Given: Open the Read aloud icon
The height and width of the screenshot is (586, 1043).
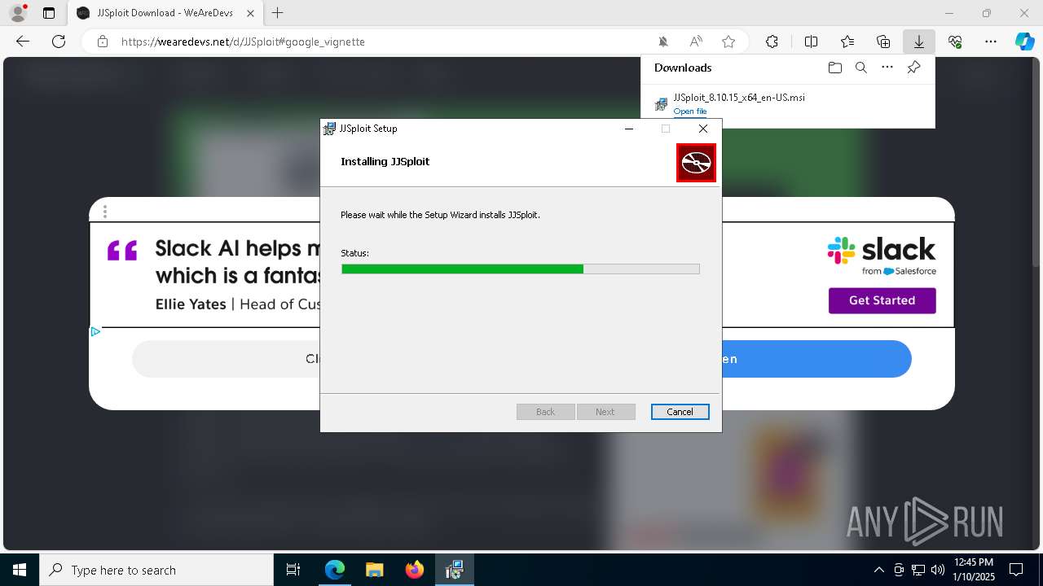Looking at the screenshot, I should 696,42.
